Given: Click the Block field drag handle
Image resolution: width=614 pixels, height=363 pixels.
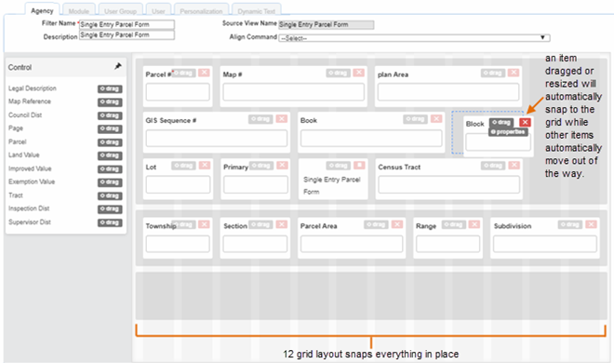Looking at the screenshot, I should click(x=501, y=122).
